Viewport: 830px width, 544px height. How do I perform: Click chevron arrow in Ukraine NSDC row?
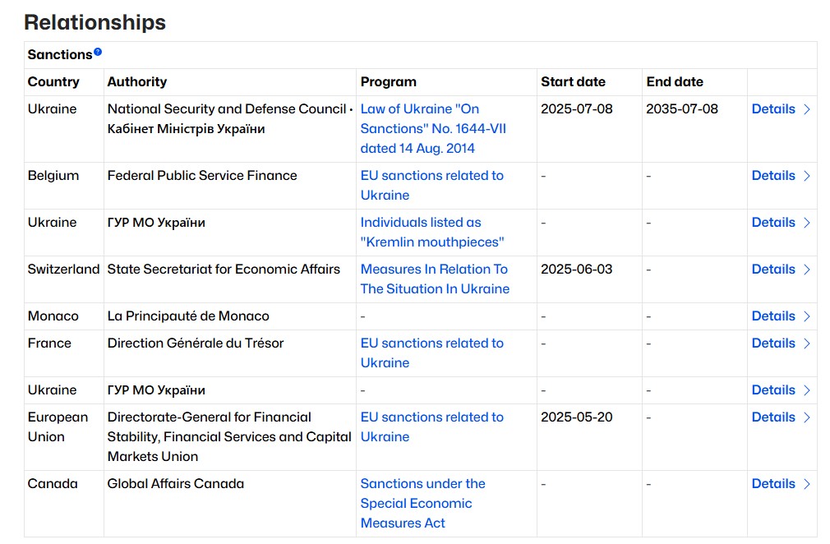[x=807, y=109]
